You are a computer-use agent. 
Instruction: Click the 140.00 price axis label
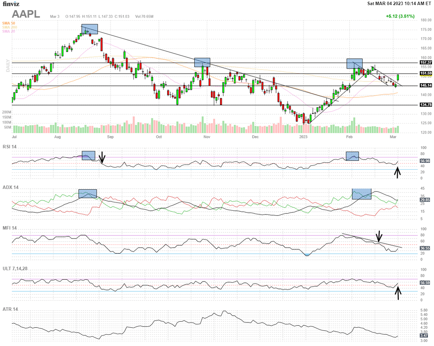point(426,95)
